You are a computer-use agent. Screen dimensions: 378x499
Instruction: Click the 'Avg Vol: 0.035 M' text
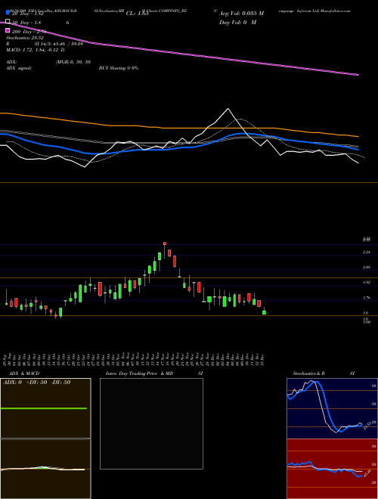(241, 14)
